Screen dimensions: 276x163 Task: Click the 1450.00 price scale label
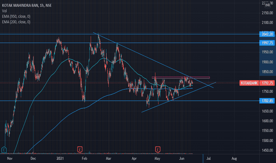point(267,150)
